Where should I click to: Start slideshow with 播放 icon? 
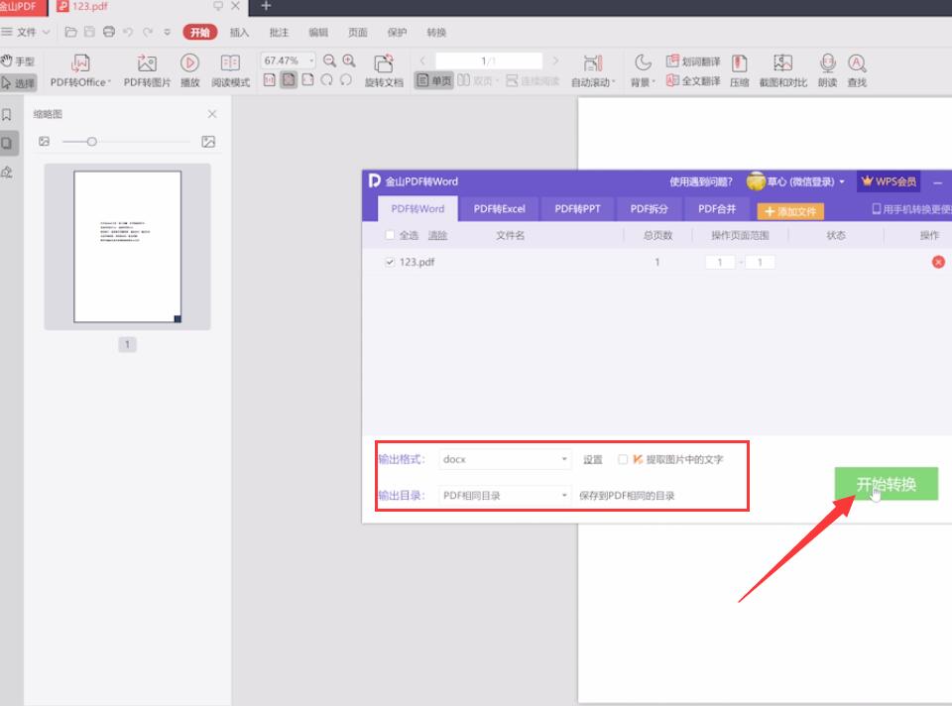[190, 71]
